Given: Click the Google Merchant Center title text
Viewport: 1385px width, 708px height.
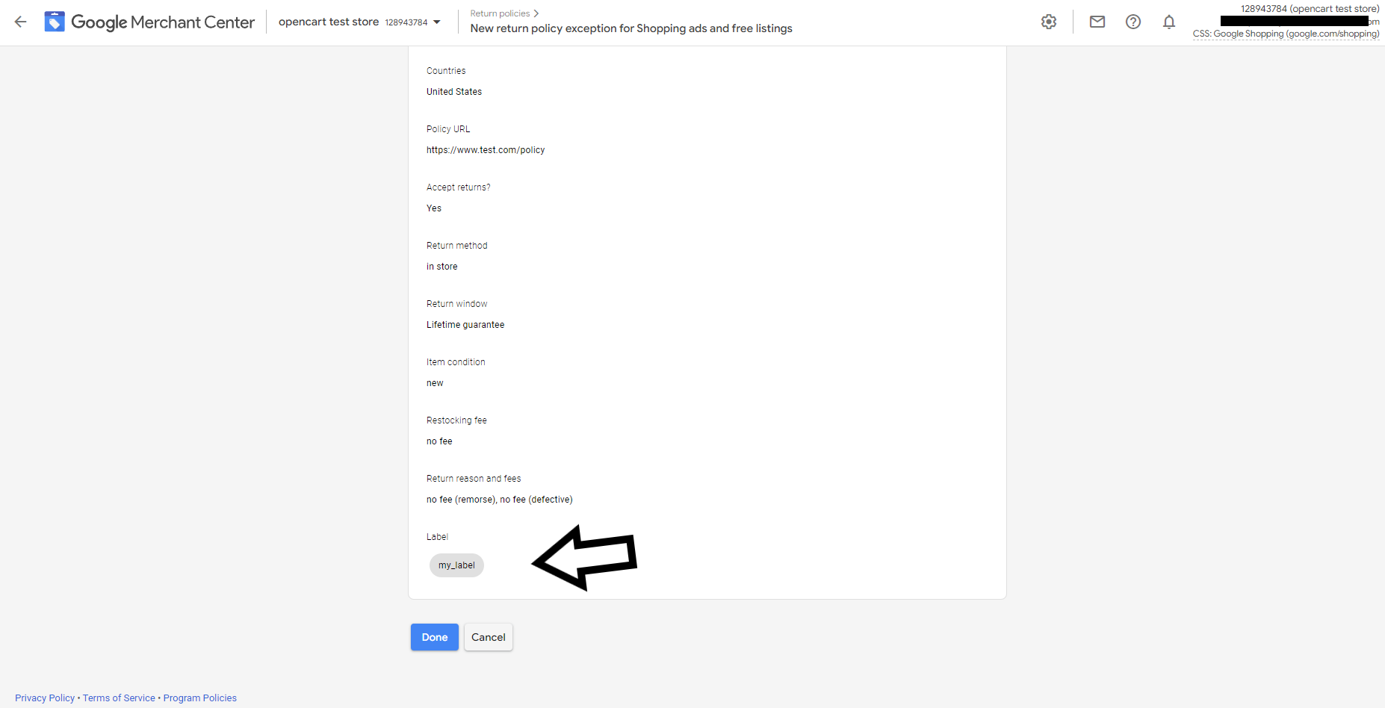Looking at the screenshot, I should click(x=163, y=22).
